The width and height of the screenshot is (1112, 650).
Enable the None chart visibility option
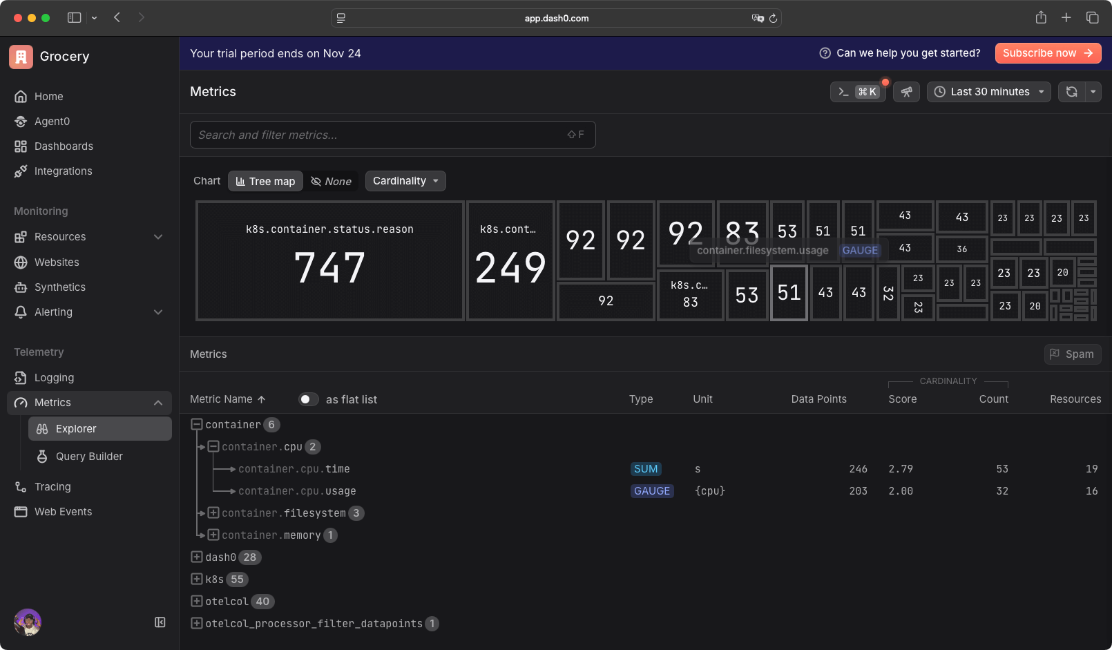click(x=332, y=180)
